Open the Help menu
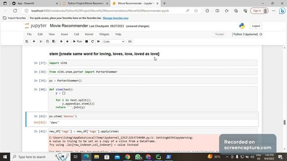This screenshot has height=161, width=287. point(118,34)
